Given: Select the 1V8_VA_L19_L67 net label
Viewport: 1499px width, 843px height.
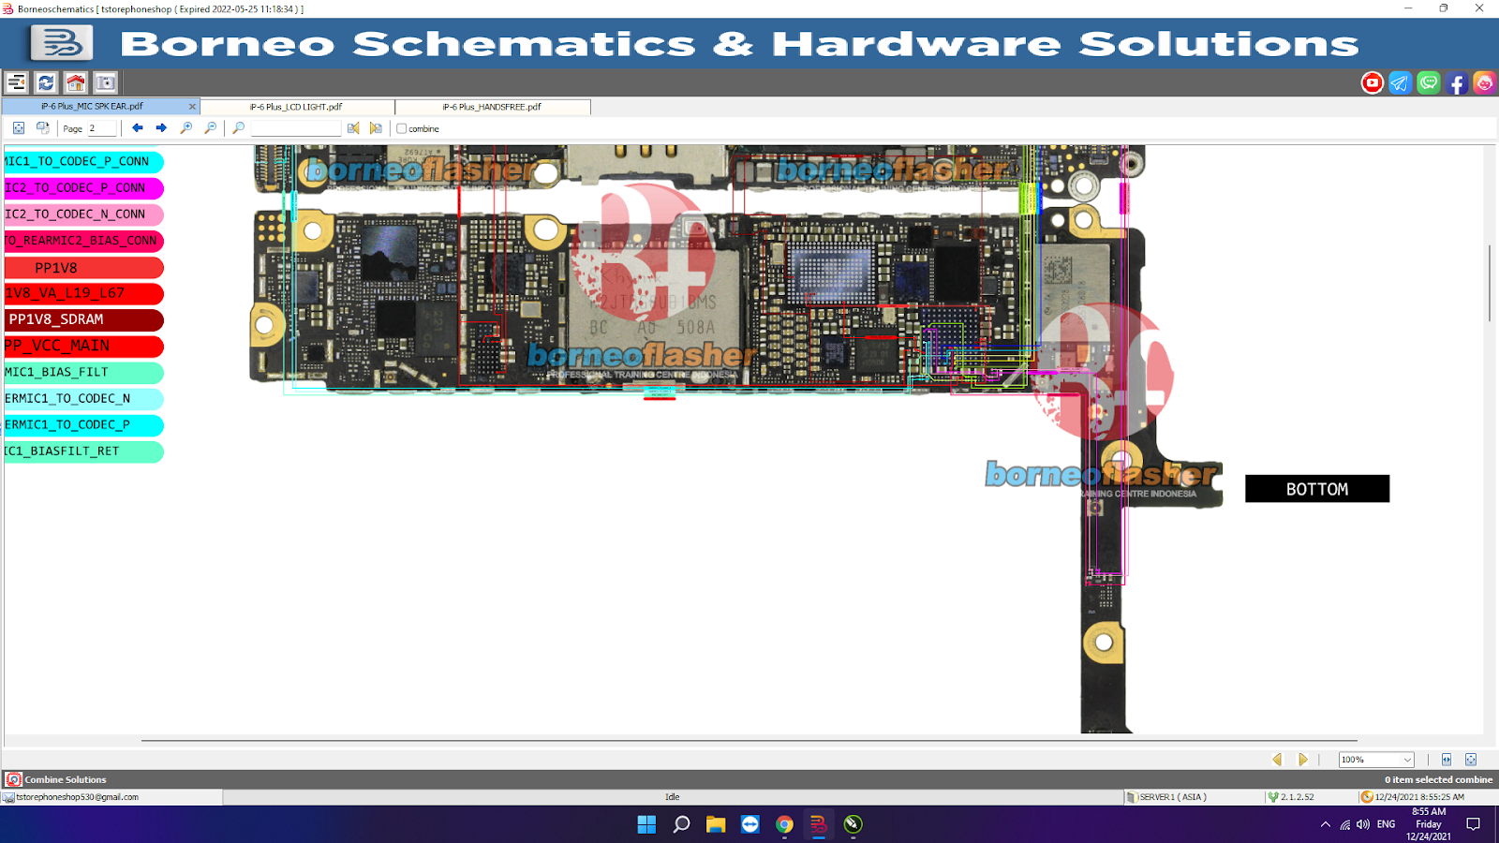Looking at the screenshot, I should tap(83, 293).
